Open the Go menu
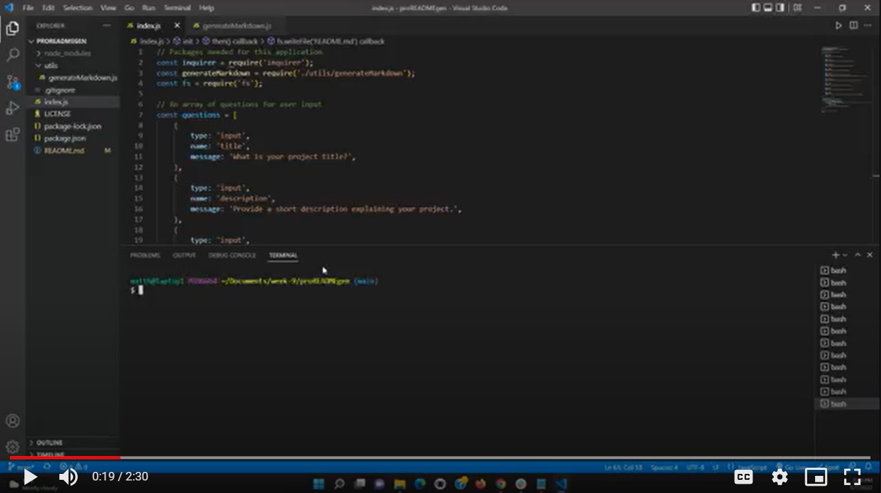Image resolution: width=881 pixels, height=493 pixels. coord(129,8)
